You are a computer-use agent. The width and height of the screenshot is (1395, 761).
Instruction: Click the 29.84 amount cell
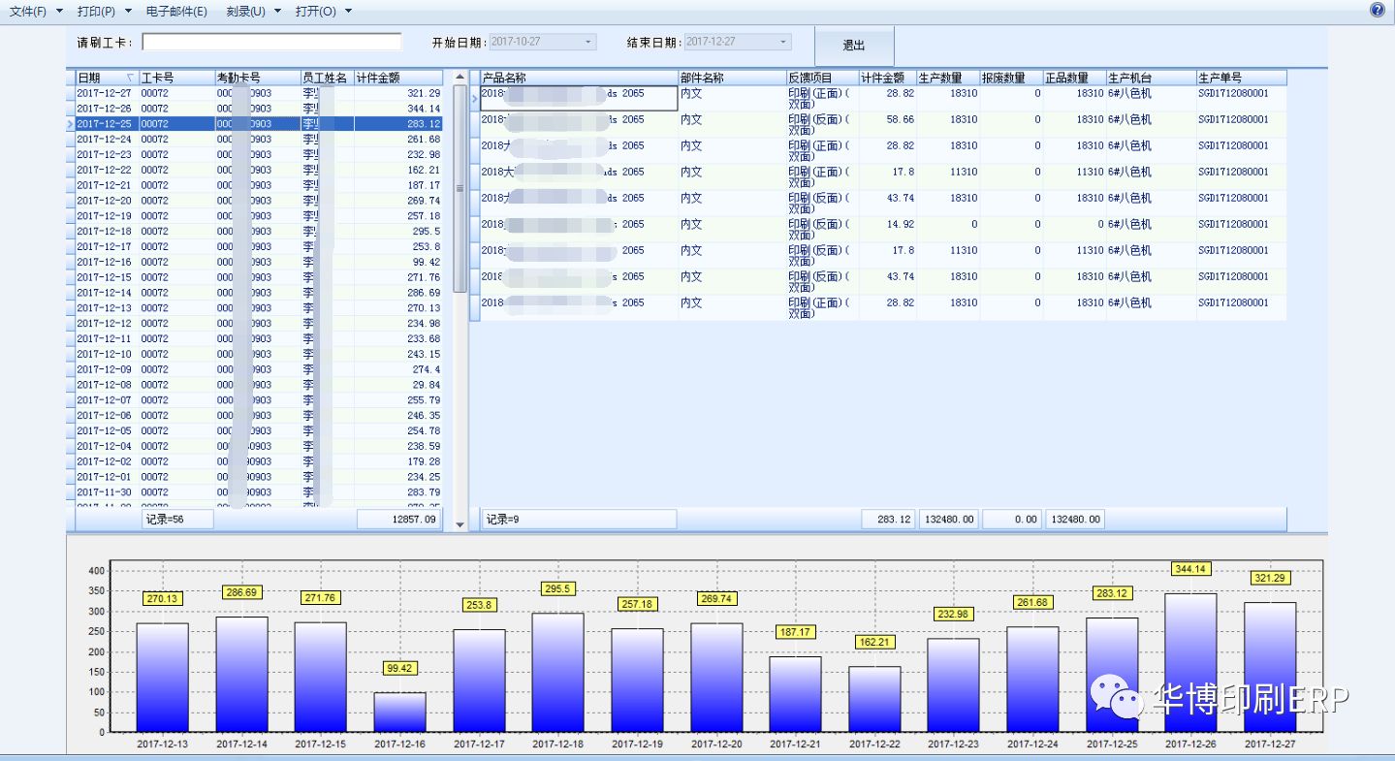click(x=398, y=385)
